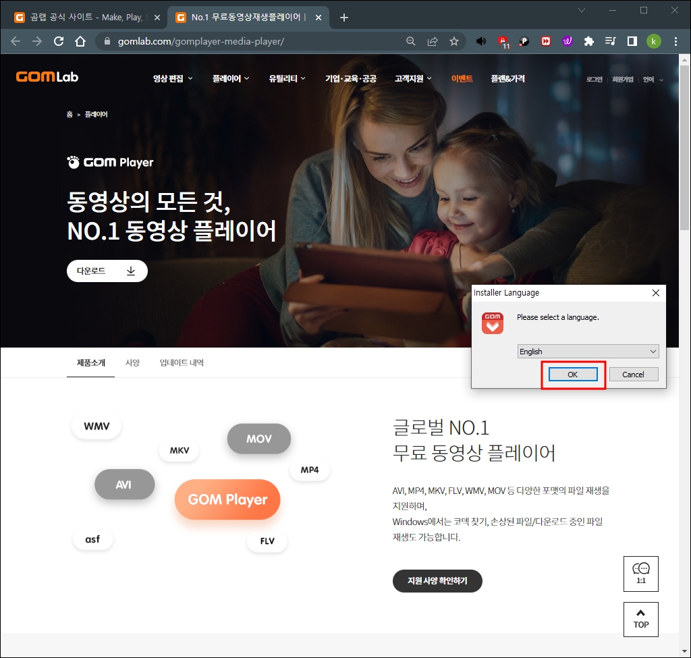
Task: Click the speaker icon in the toolbar
Action: pyautogui.click(x=480, y=41)
